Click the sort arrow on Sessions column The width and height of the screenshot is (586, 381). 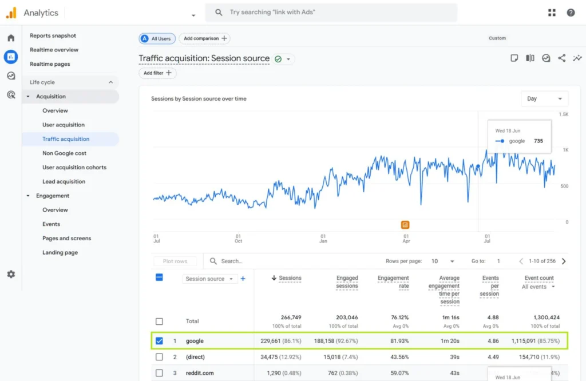[x=274, y=278]
